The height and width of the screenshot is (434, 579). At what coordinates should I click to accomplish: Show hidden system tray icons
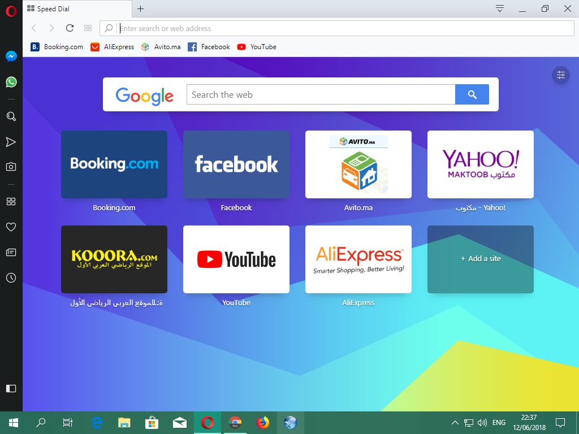click(x=455, y=423)
